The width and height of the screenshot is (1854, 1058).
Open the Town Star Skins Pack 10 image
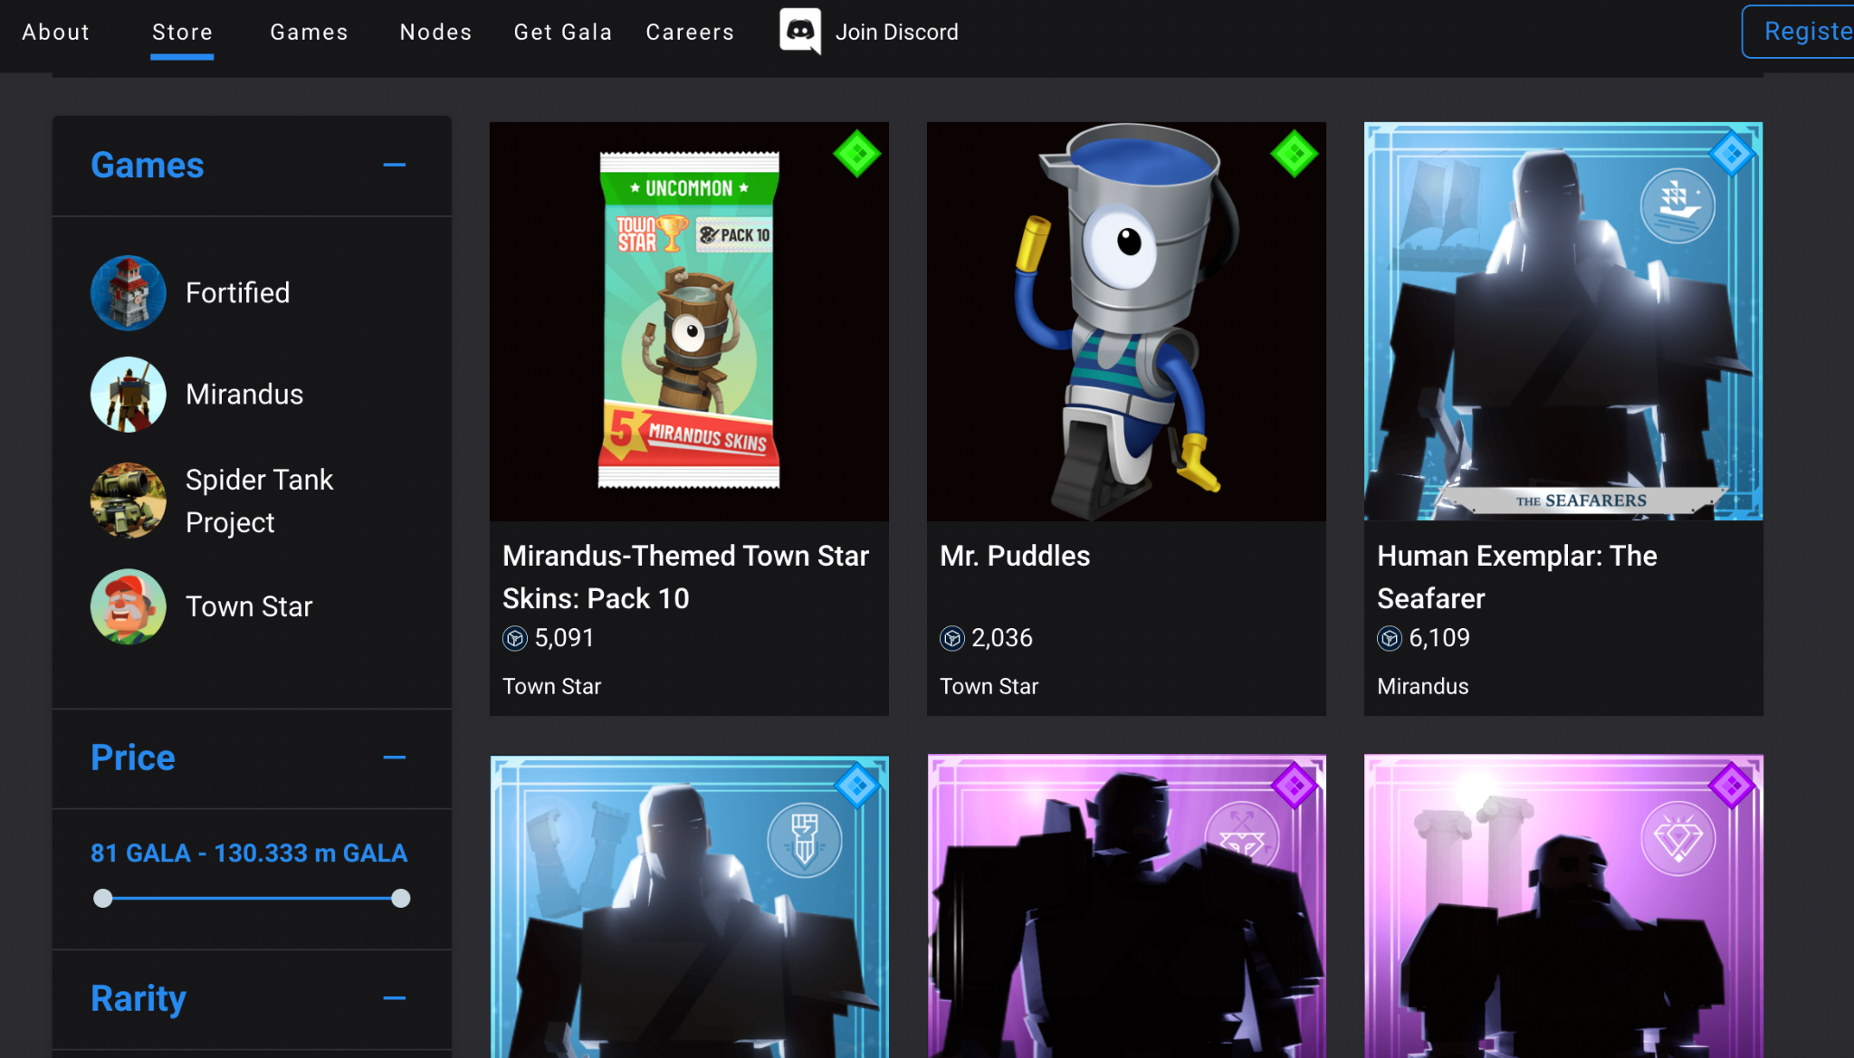point(689,321)
